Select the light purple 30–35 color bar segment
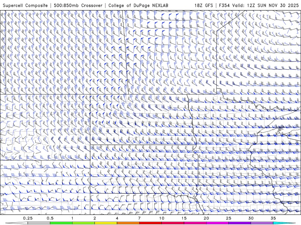This screenshot has width=301, height=225. (262, 223)
